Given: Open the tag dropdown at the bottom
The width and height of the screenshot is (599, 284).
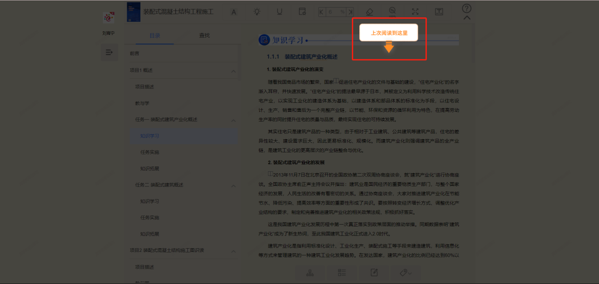Looking at the screenshot, I should click(405, 273).
